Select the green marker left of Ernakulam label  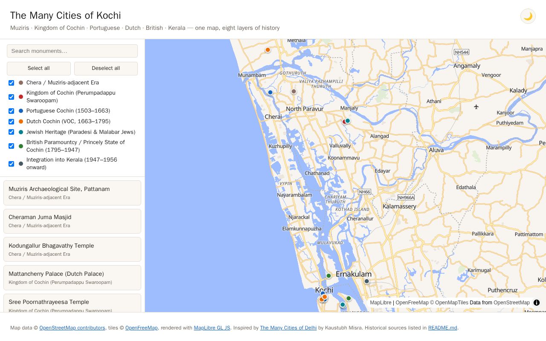(x=328, y=276)
